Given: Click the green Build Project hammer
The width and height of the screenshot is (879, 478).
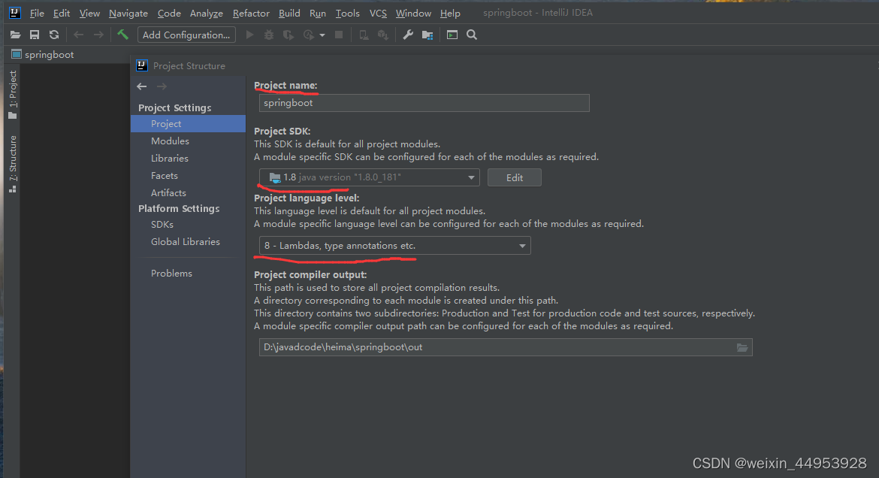Looking at the screenshot, I should coord(122,35).
